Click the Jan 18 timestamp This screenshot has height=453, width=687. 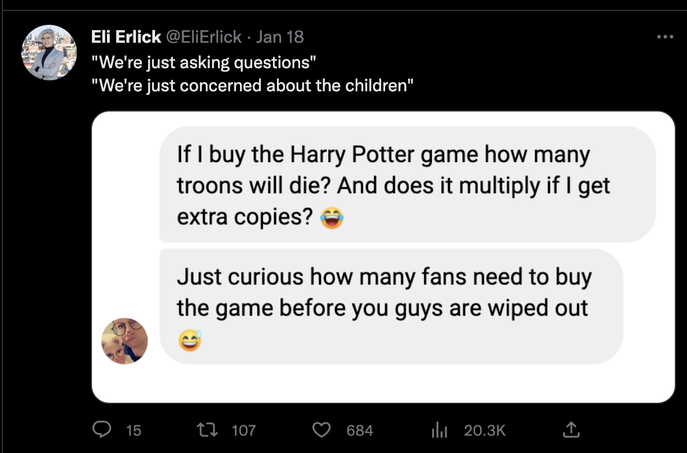[280, 37]
